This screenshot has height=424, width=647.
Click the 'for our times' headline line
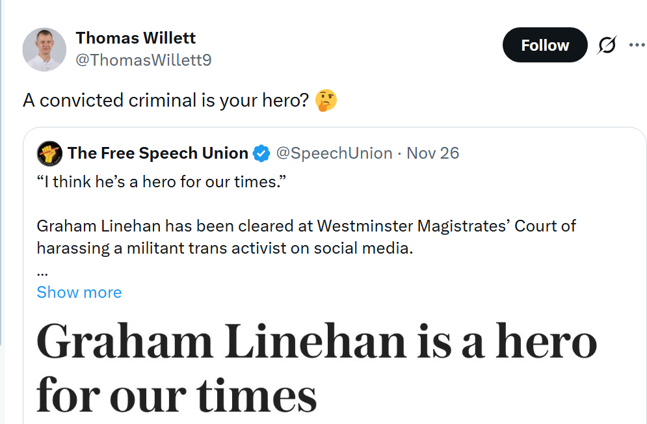click(176, 394)
